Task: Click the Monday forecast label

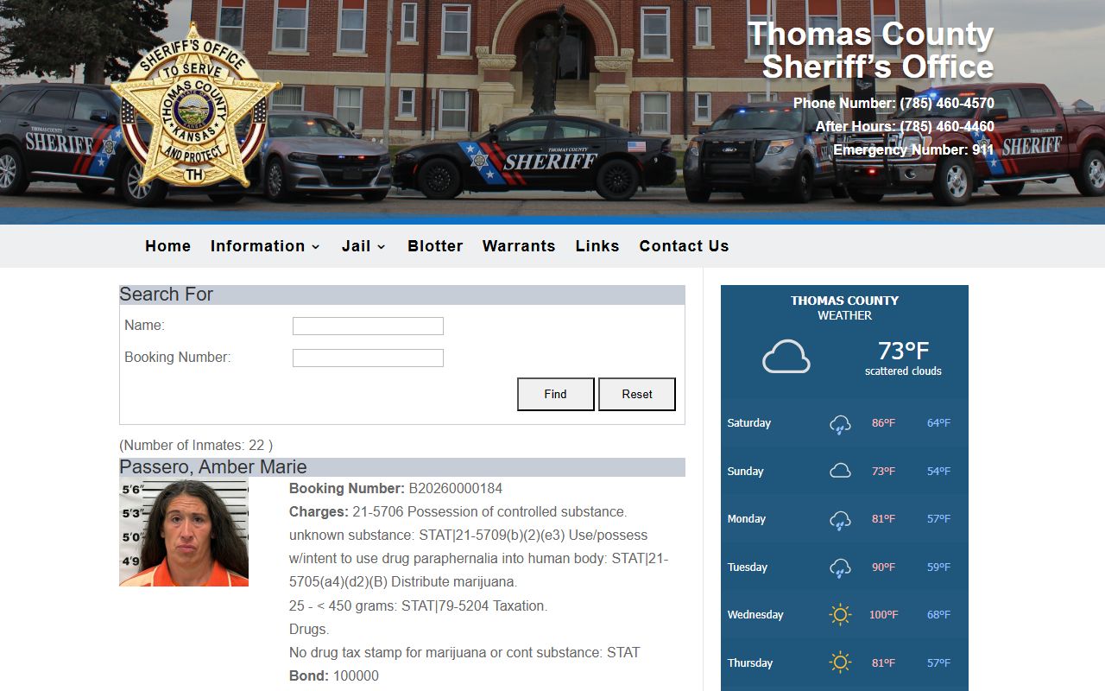Action: 747,519
